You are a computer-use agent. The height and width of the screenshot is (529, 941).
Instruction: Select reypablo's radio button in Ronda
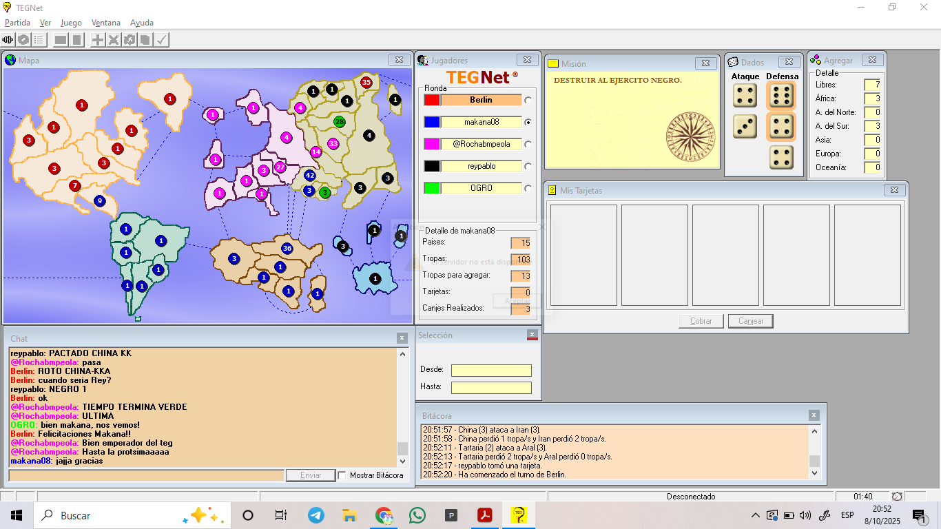(528, 166)
